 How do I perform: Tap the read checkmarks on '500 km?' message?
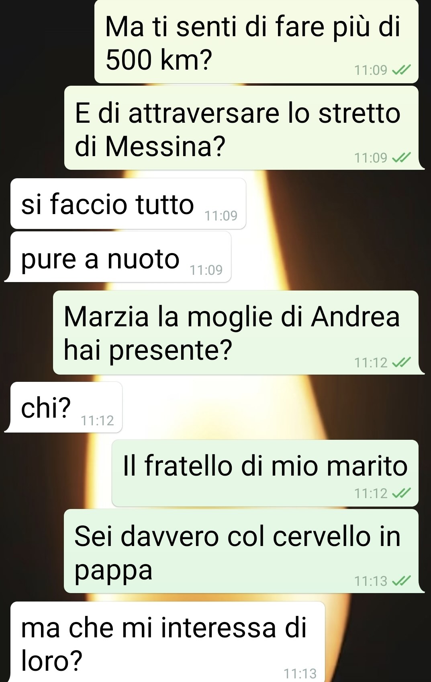click(401, 70)
